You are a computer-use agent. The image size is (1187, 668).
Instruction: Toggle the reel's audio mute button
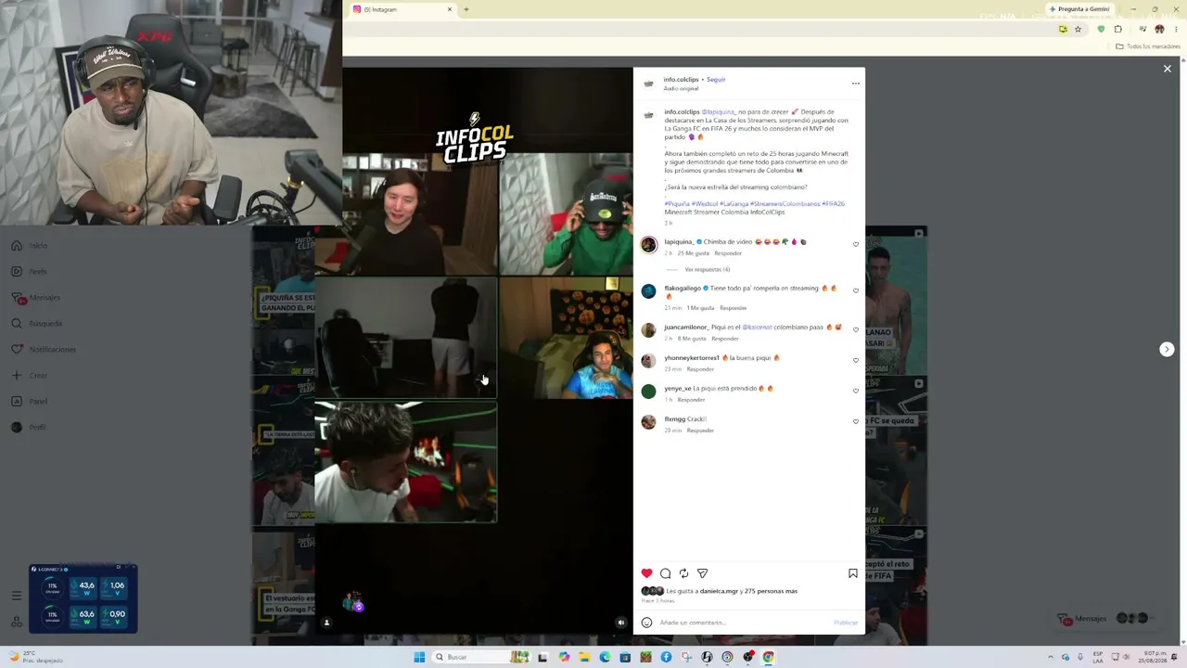pyautogui.click(x=621, y=623)
